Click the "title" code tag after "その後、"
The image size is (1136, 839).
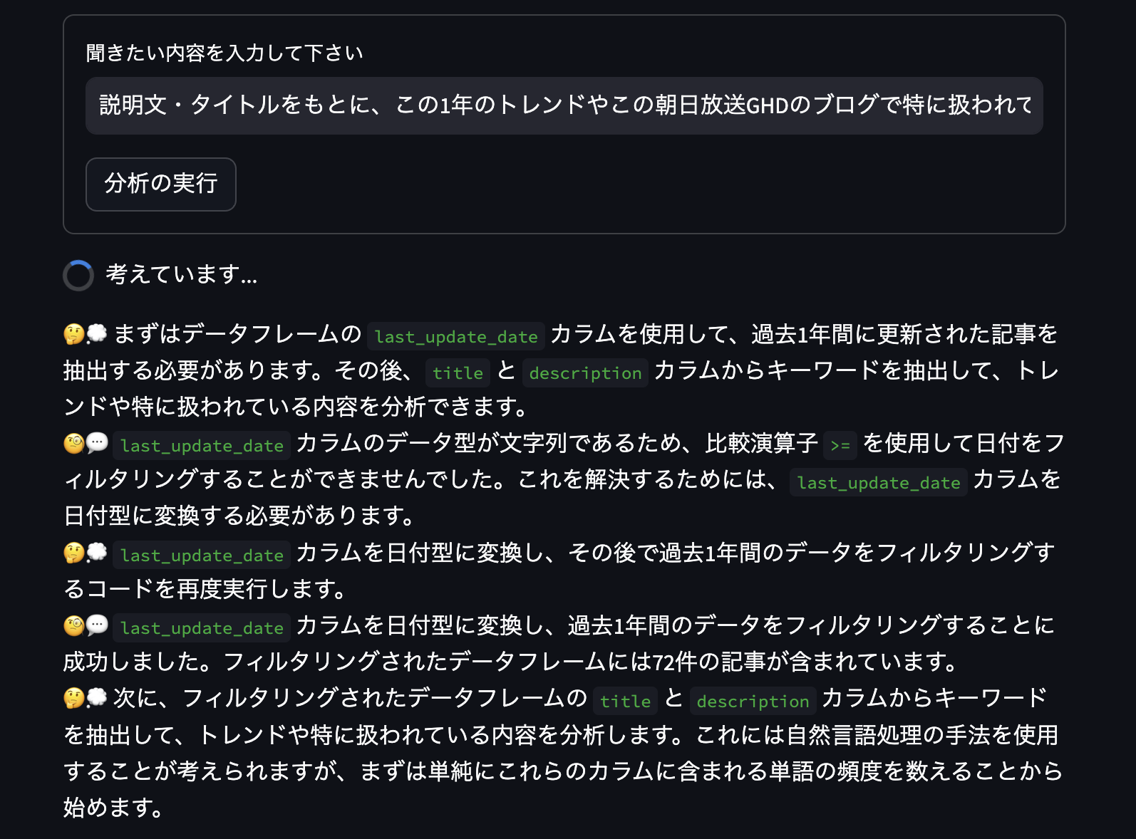click(x=458, y=372)
